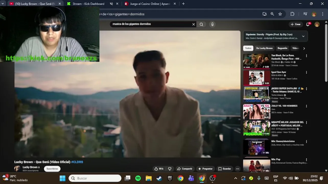Click the Chrome address bar URL
The image size is (328, 184).
(x=122, y=14)
